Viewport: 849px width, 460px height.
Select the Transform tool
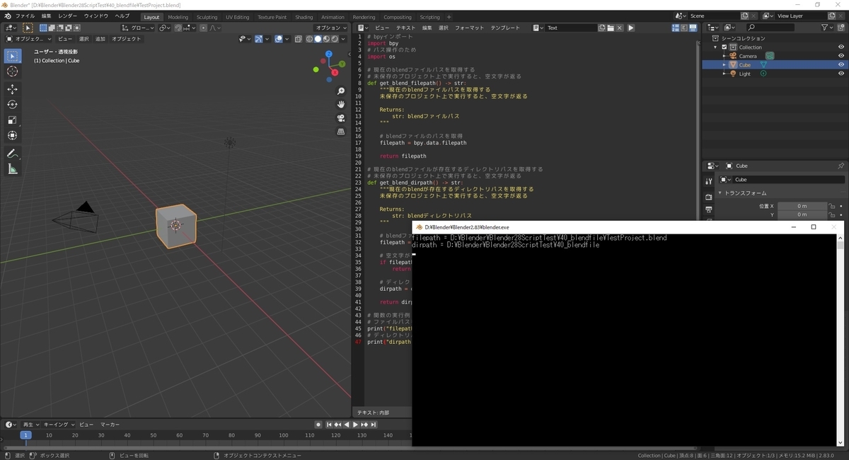pyautogui.click(x=13, y=135)
